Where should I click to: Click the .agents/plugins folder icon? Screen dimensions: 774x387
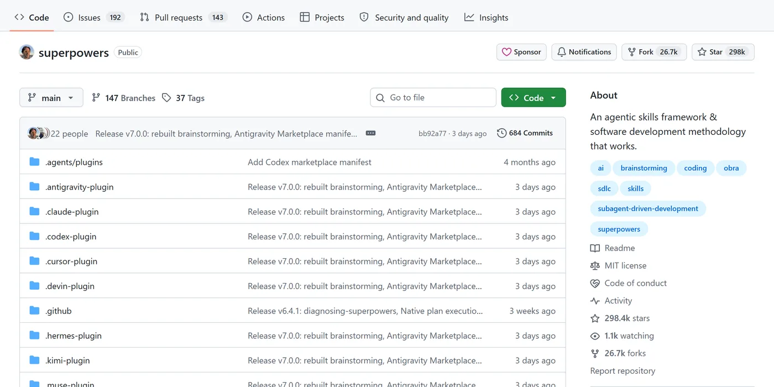(x=34, y=162)
